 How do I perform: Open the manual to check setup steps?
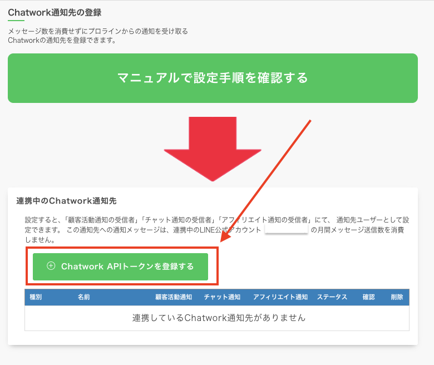pos(213,78)
